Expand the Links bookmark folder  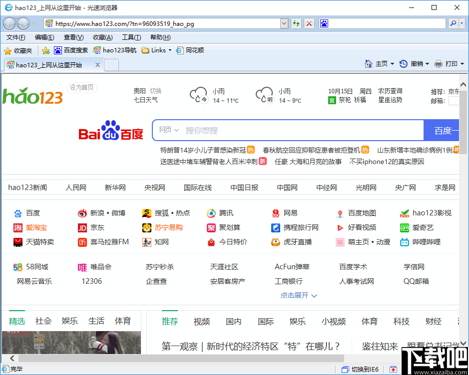[156, 50]
